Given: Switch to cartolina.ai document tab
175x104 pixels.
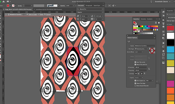Looking at the screenshot, I should 49,9.
